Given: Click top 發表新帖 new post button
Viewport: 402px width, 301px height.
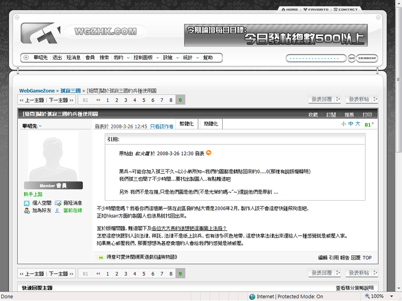Looking at the screenshot, I should [x=361, y=99].
